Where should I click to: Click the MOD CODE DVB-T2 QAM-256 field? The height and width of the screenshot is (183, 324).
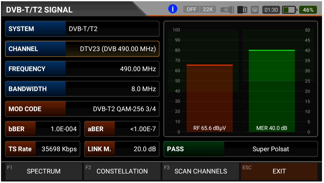click(82, 109)
